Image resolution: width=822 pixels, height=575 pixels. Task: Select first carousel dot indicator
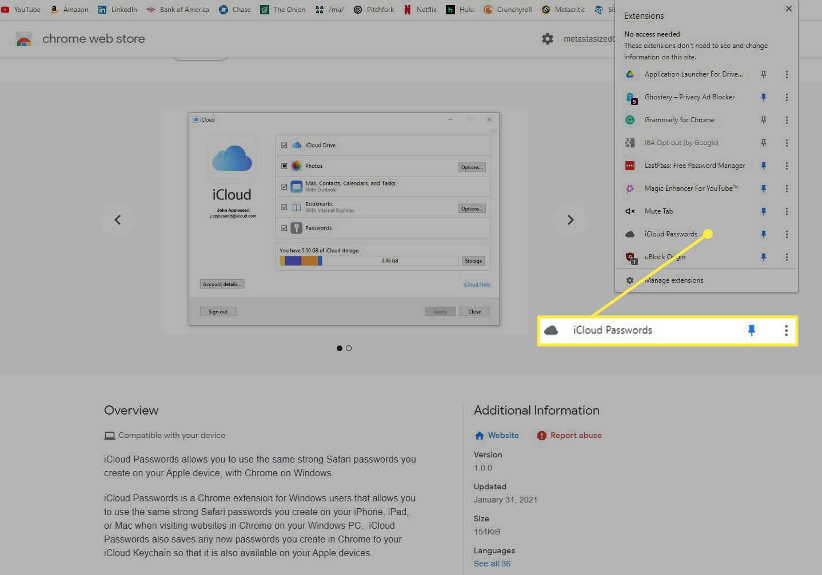click(x=340, y=348)
